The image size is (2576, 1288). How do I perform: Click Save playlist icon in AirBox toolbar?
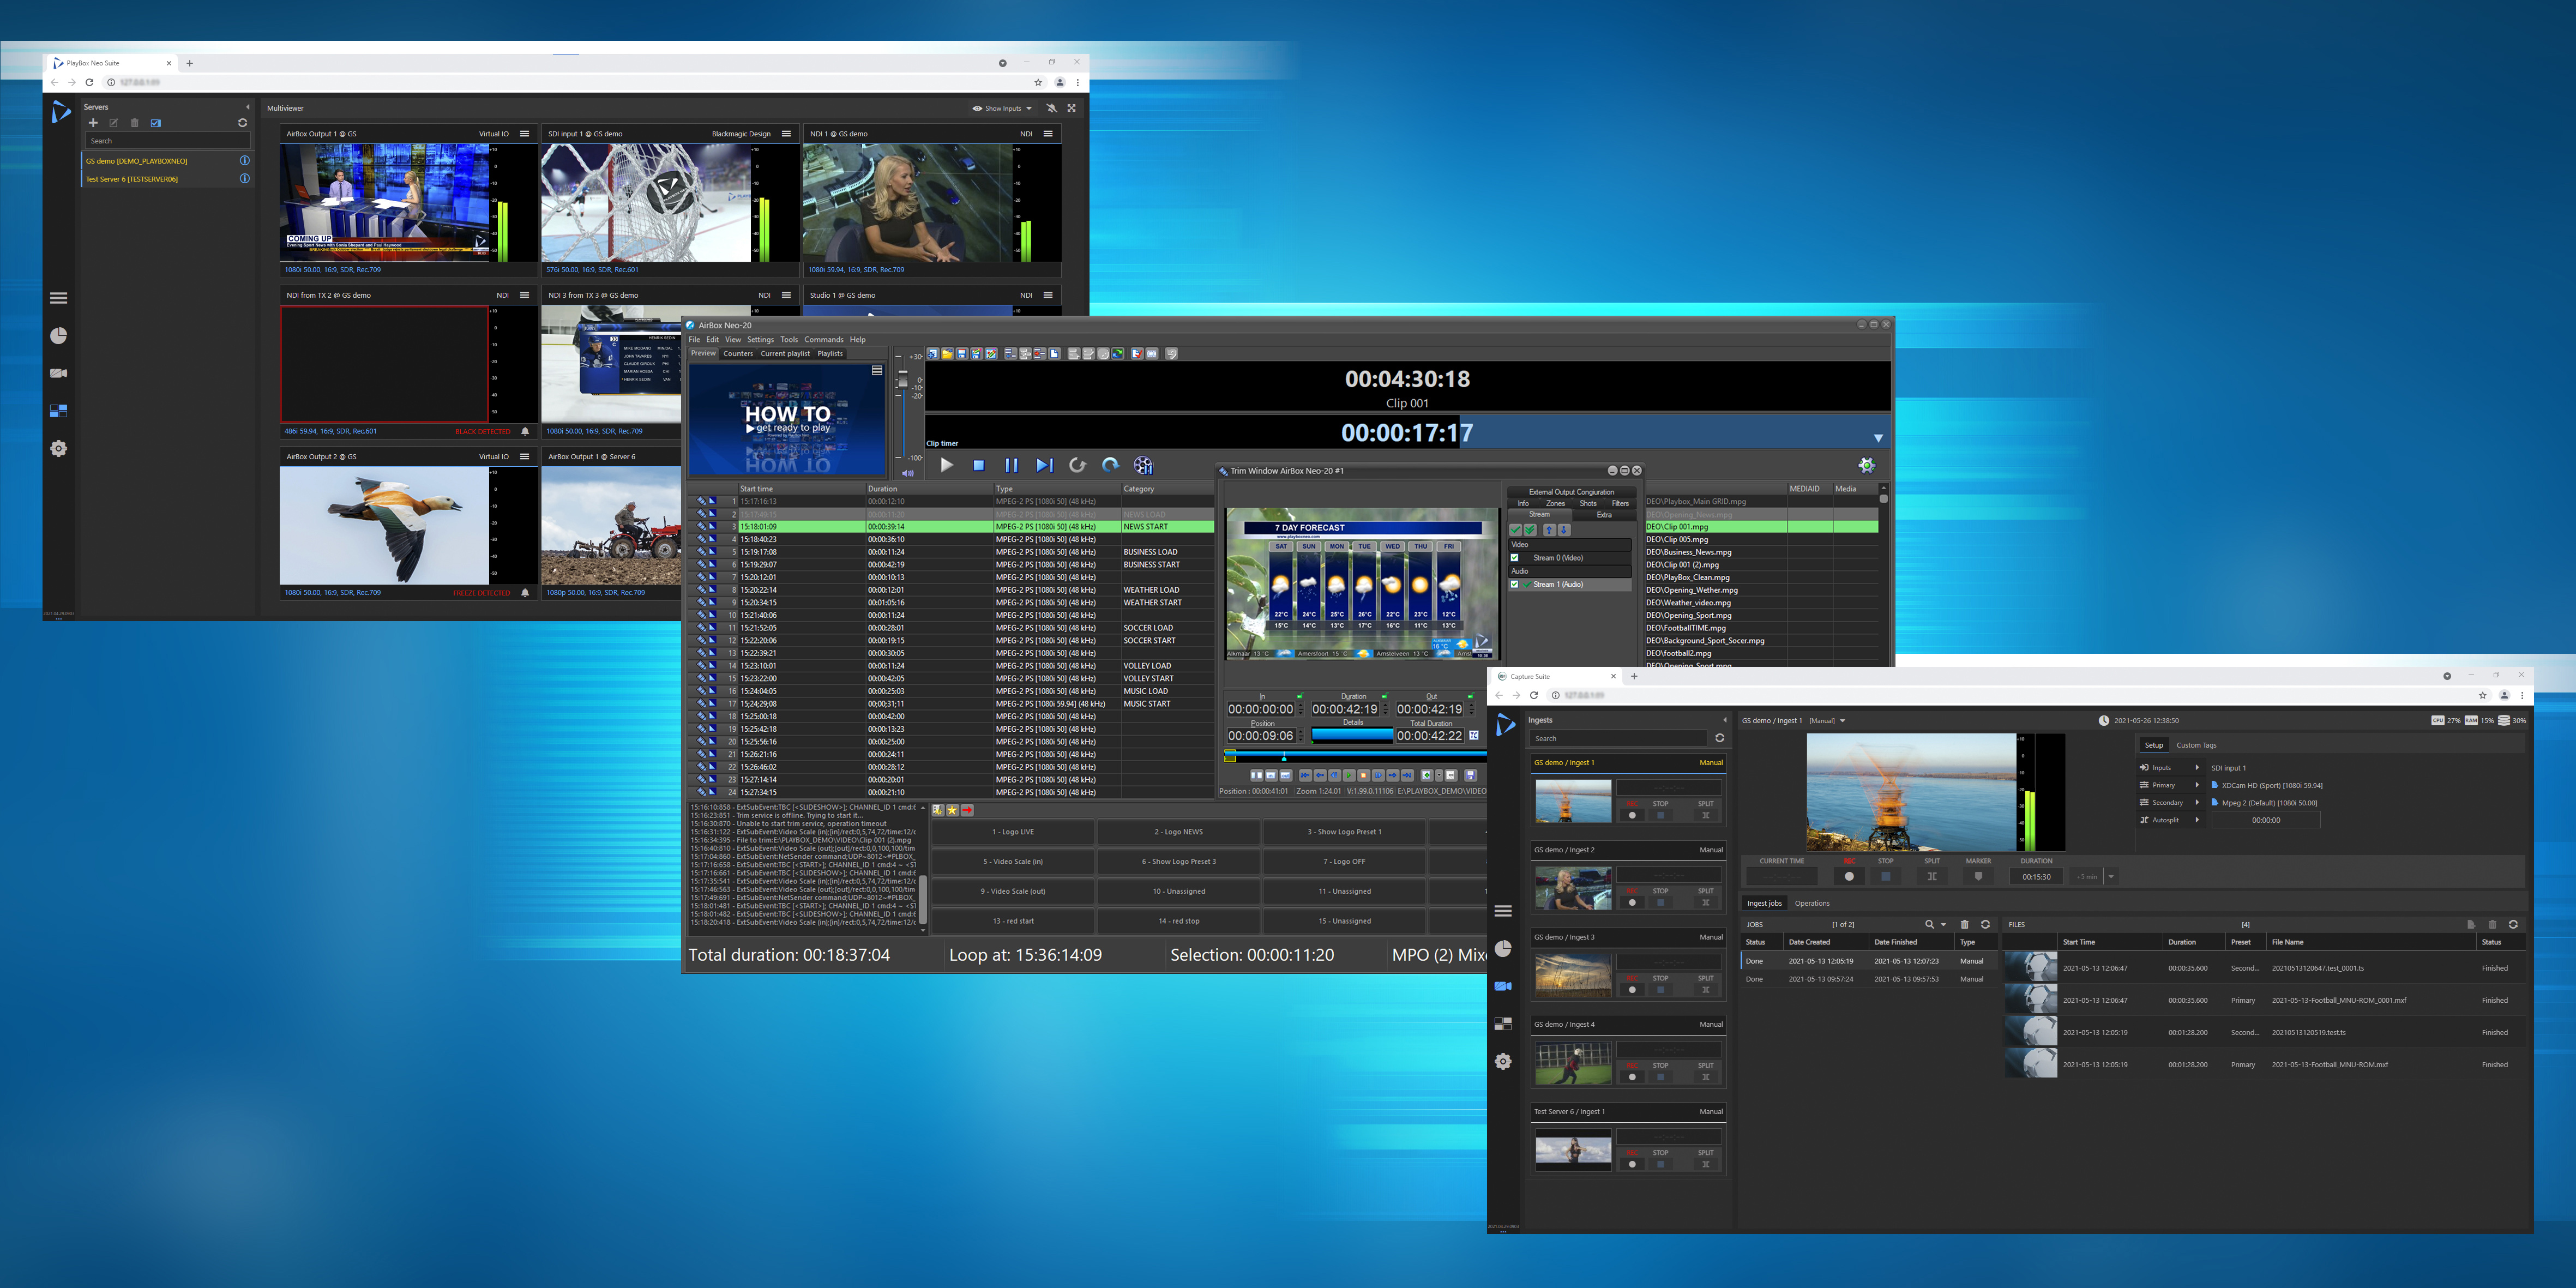point(961,354)
